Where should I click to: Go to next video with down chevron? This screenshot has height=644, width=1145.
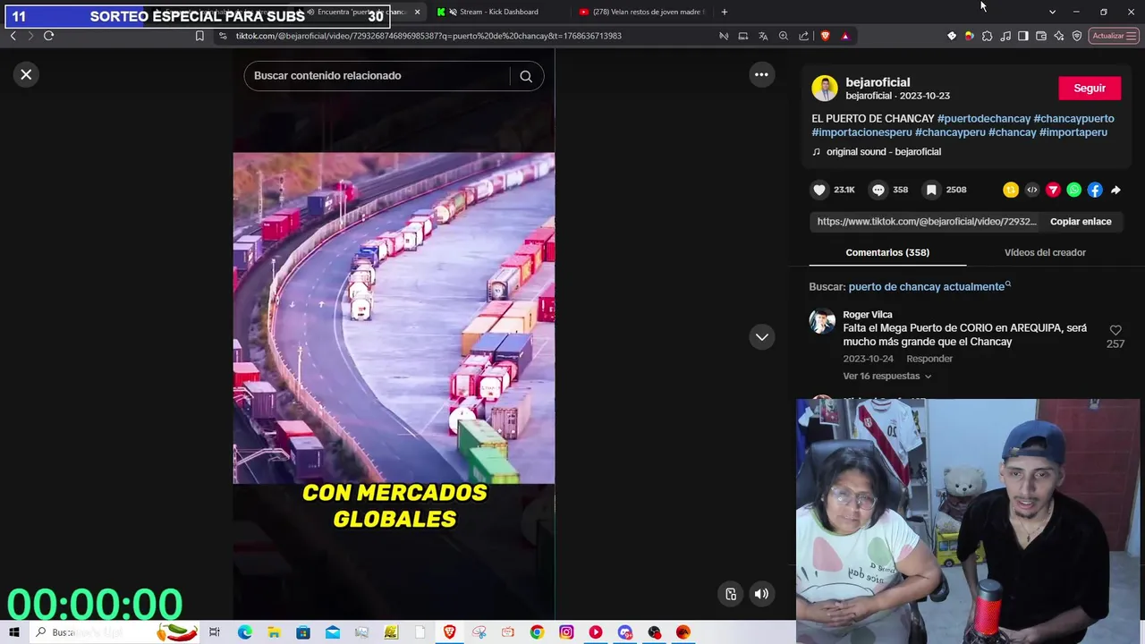[x=761, y=337]
